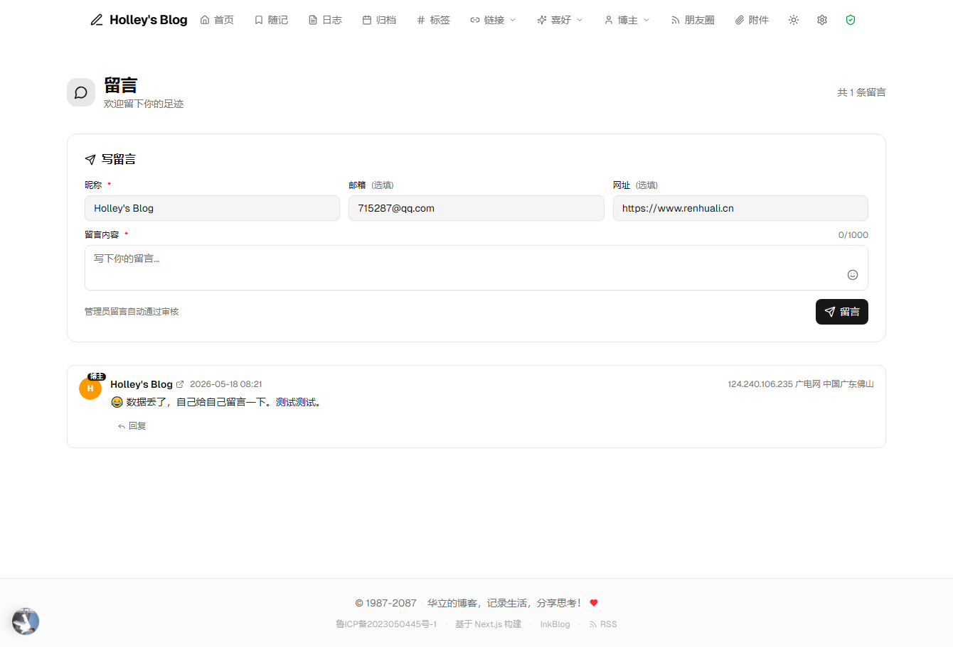Open the 标签 tags menu item

point(433,20)
